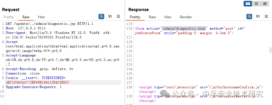Screen dimensions: 272x105
Task: Toggle word wrap icon in Request panel
Action: [101, 17]
